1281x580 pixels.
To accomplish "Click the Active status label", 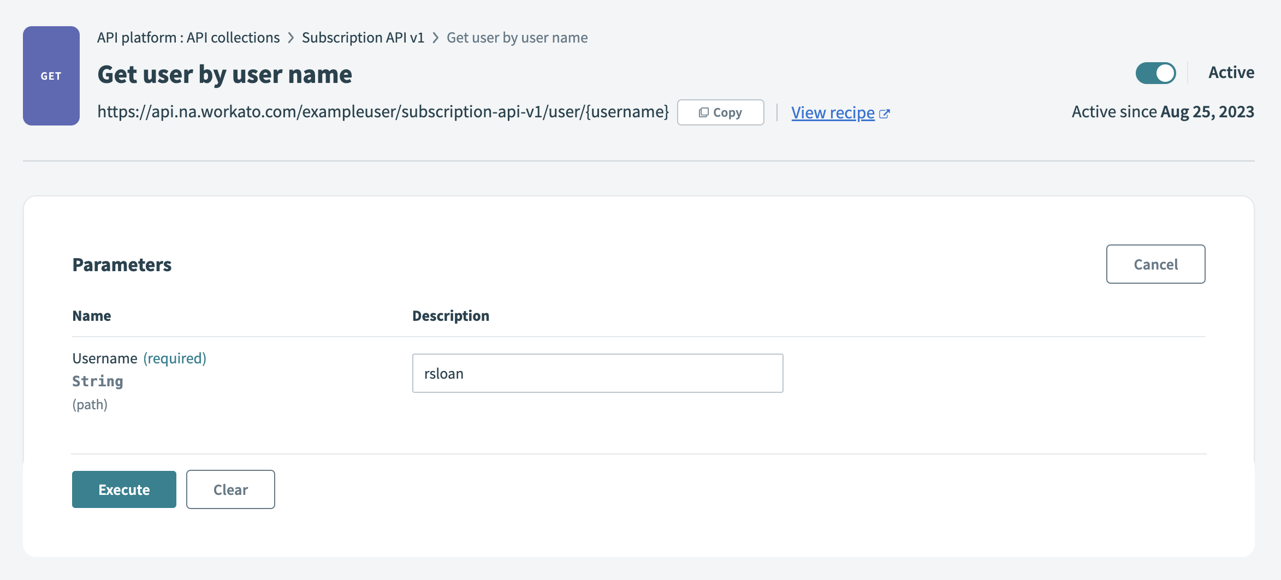I will tap(1231, 72).
